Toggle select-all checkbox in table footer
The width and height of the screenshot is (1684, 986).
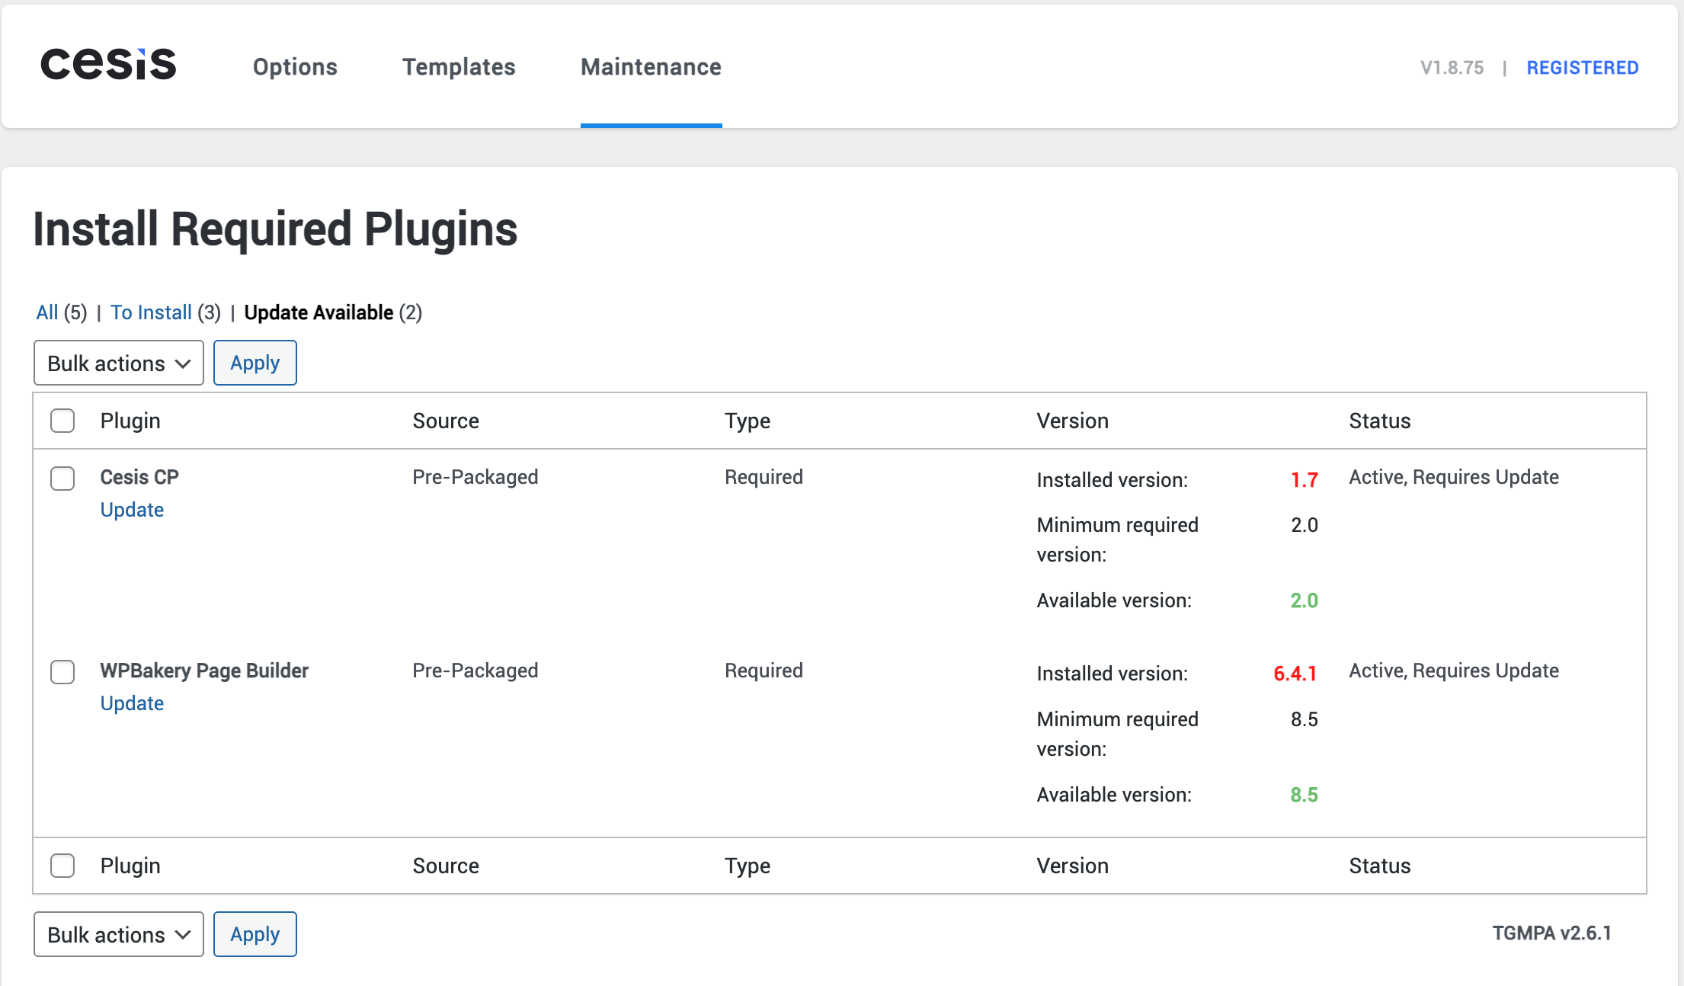point(62,866)
